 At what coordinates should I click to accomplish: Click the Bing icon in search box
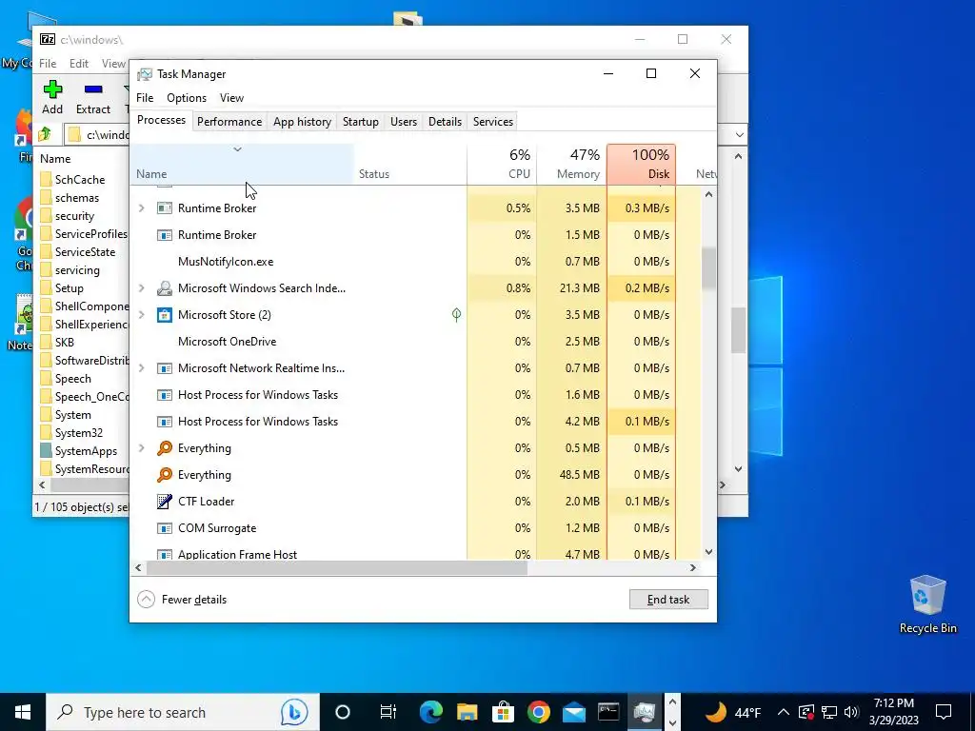(294, 712)
